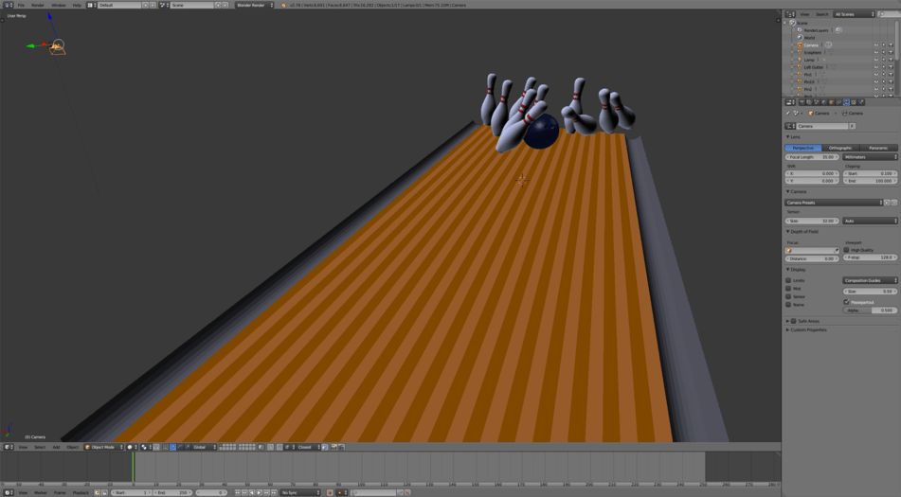Viewport: 901px width, 497px height.
Task: Toggle Left Gutter renderability camera icon
Action: tap(892, 67)
